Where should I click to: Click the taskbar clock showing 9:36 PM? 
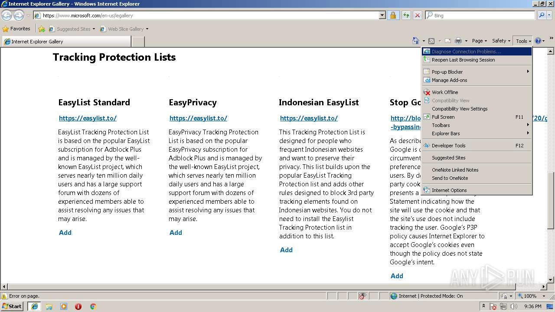[532, 306]
